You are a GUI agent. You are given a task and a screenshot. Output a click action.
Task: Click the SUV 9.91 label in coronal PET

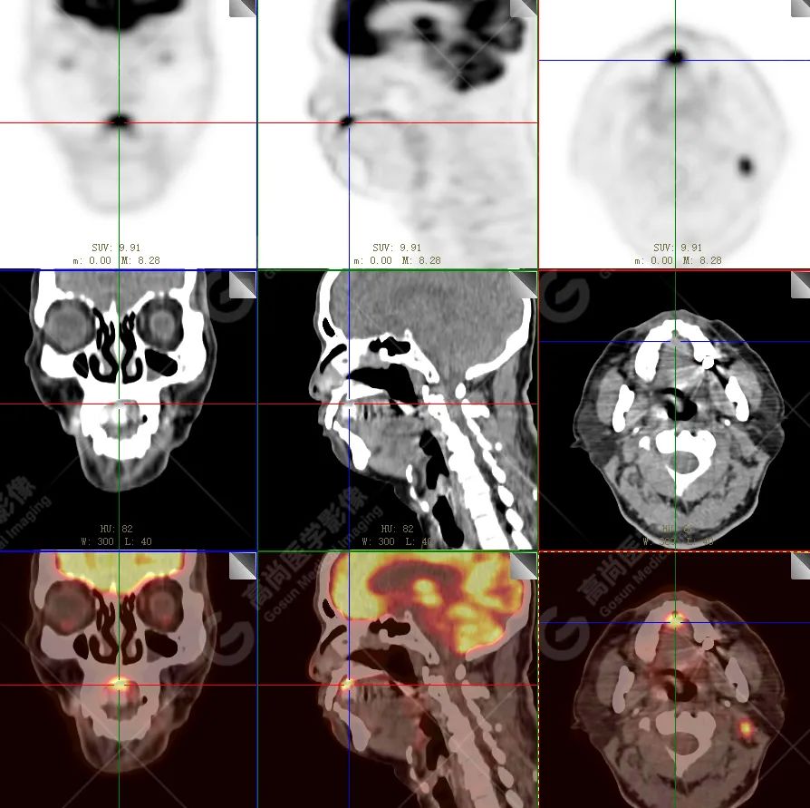click(x=116, y=248)
